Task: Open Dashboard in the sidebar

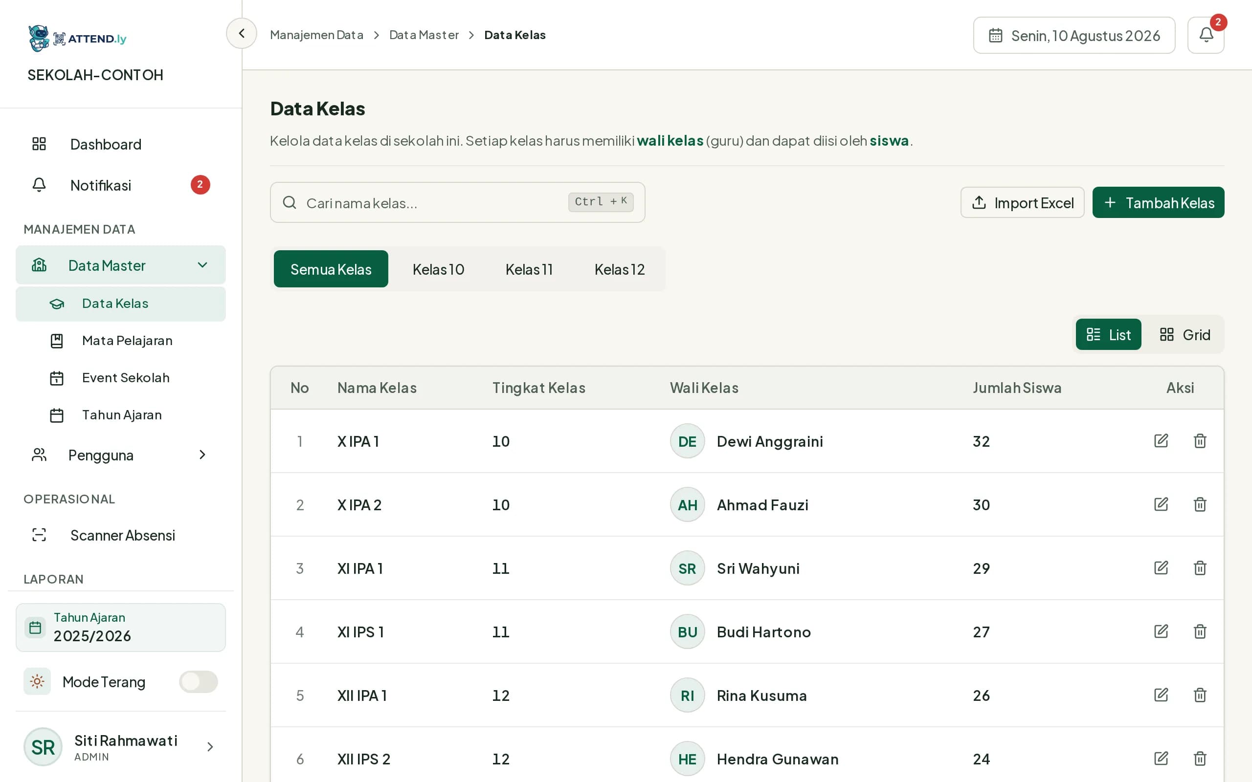Action: (120, 144)
